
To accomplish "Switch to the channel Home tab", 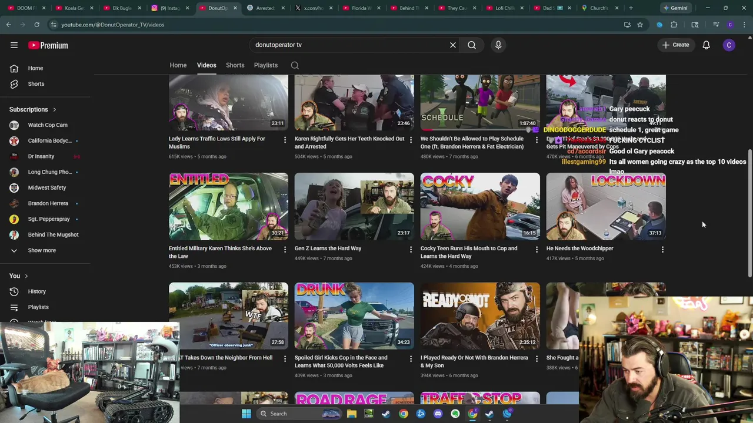I will (178, 65).
